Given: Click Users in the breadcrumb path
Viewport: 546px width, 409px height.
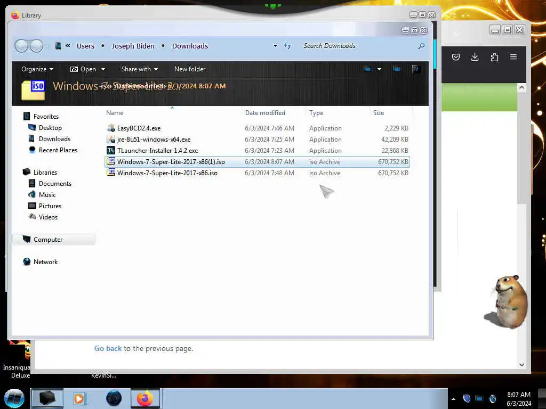Looking at the screenshot, I should point(85,46).
